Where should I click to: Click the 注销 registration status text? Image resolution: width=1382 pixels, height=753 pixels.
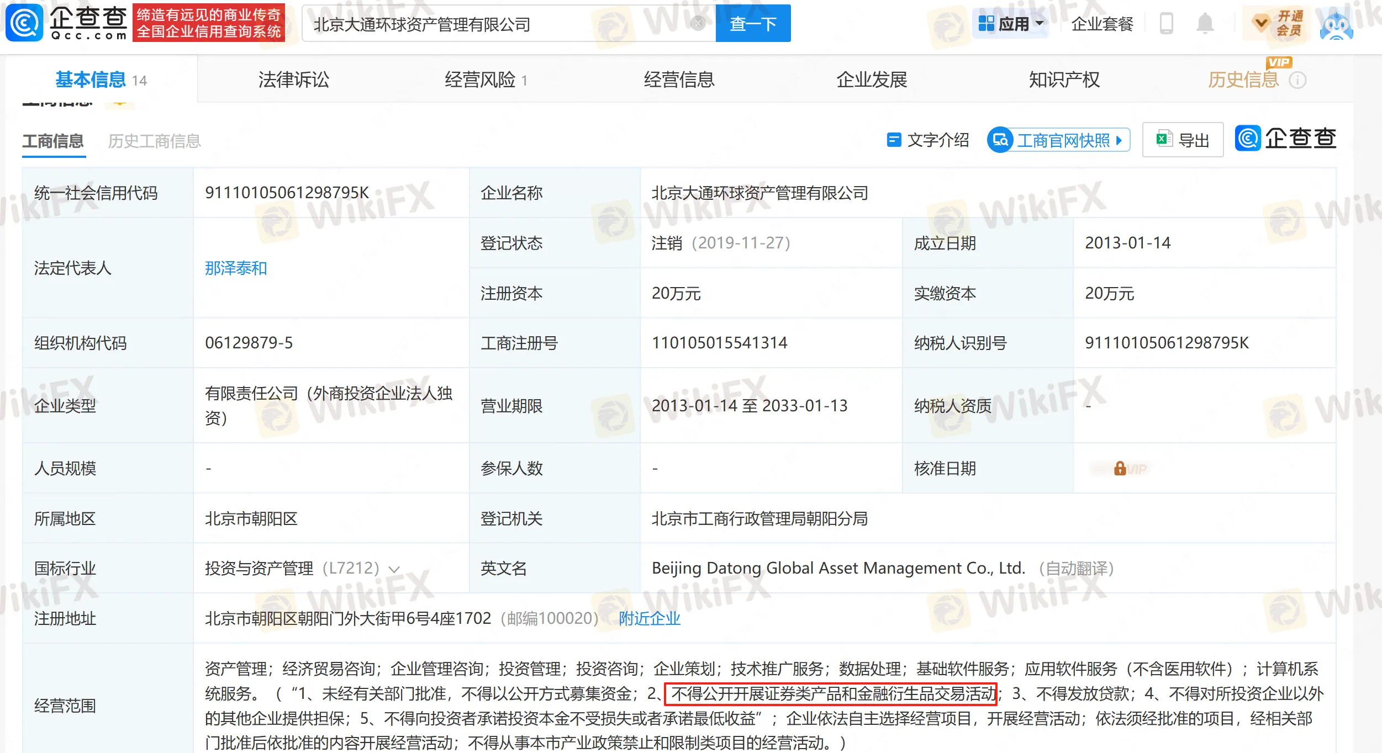coord(667,243)
